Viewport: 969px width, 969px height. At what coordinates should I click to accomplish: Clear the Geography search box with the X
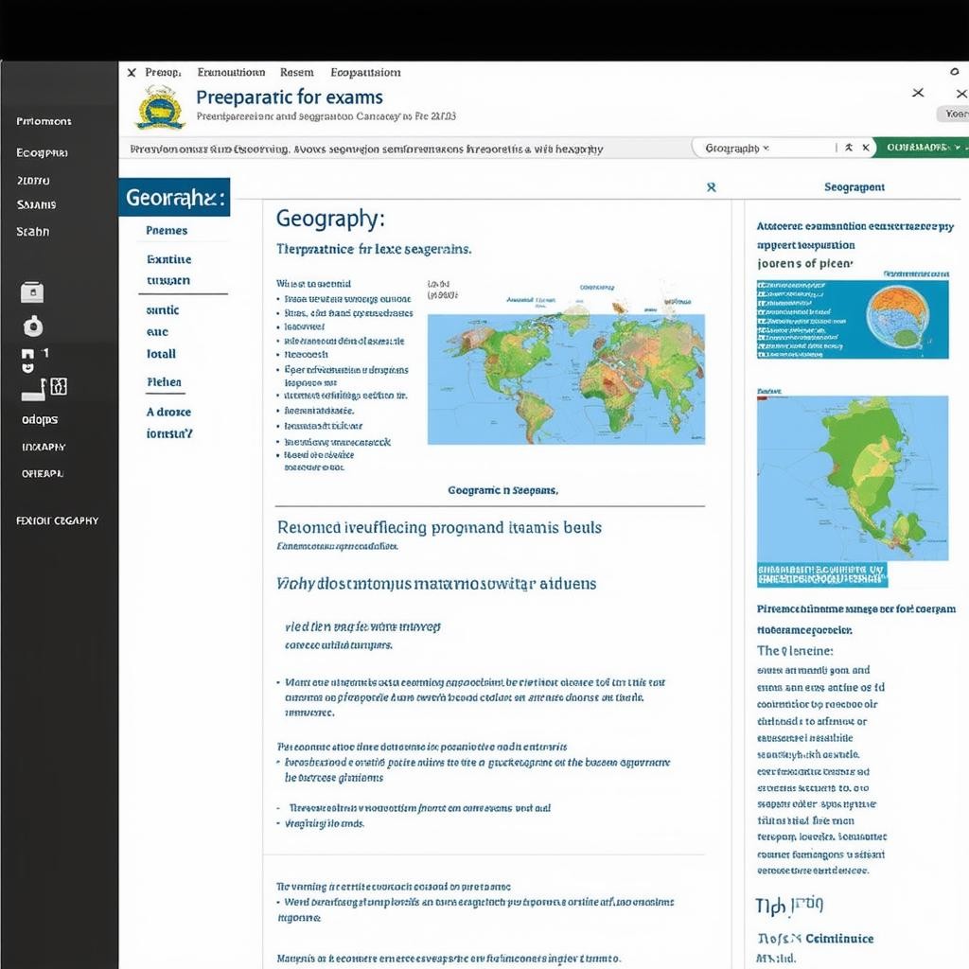point(865,148)
